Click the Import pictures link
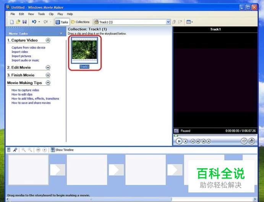The height and width of the screenshot is (202, 264). (21, 56)
